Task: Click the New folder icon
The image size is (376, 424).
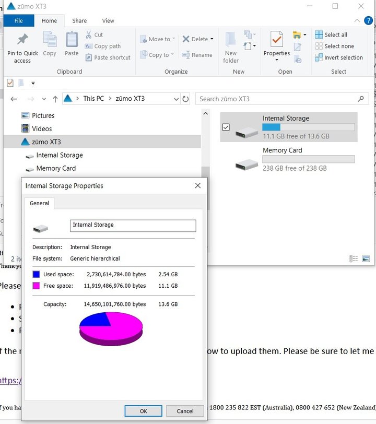Action: 231,40
